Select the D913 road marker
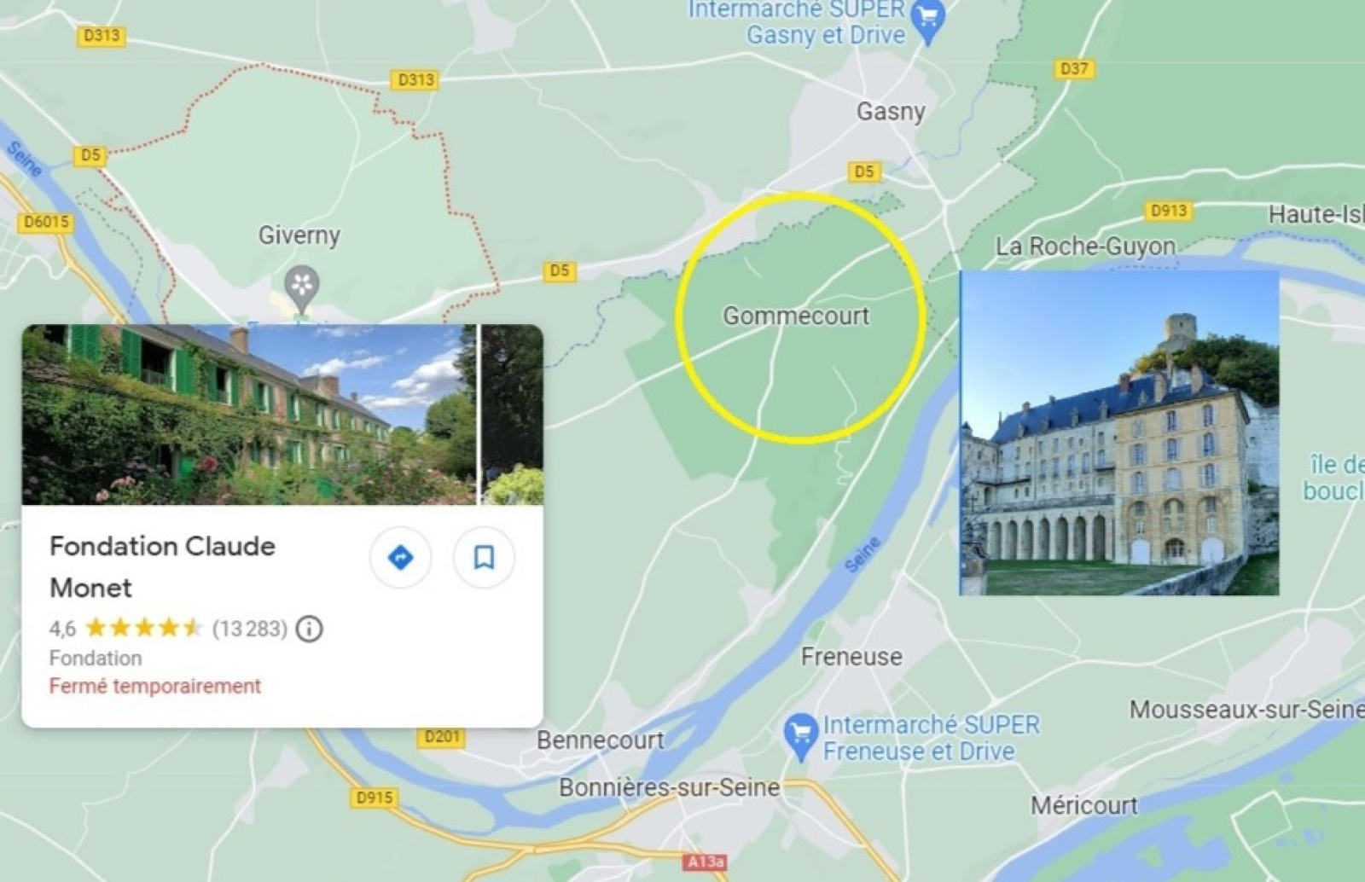Viewport: 1365px width, 882px height. [1168, 211]
